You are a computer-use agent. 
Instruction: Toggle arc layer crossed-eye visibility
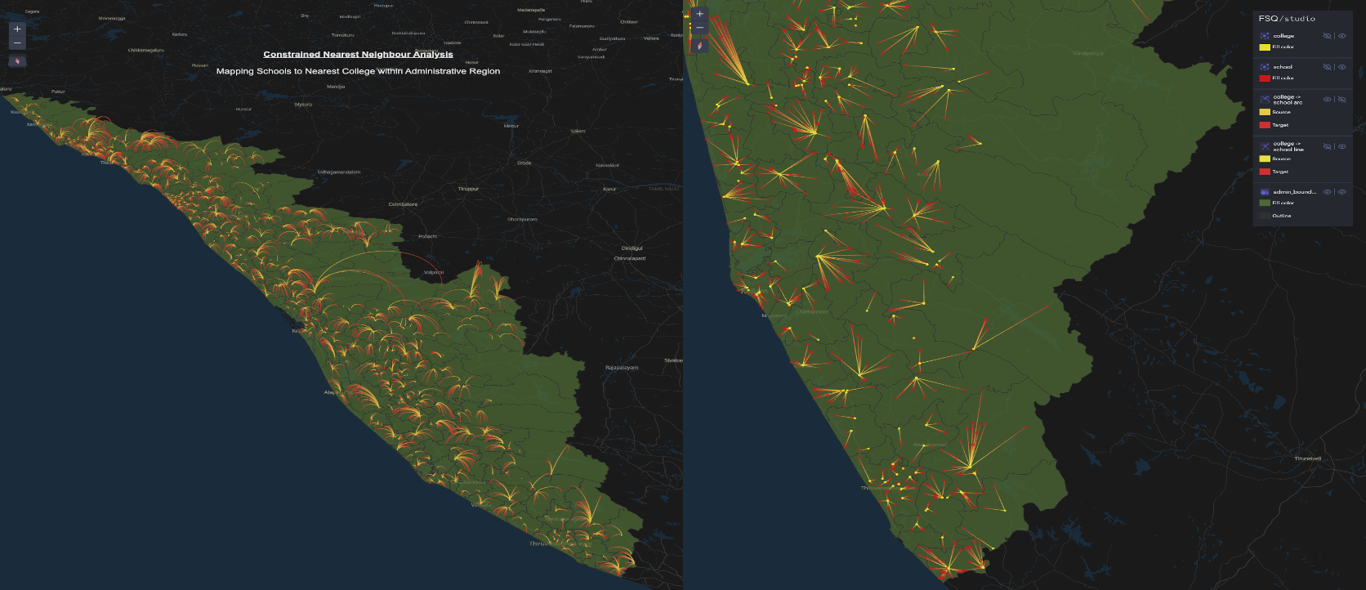tap(1341, 99)
